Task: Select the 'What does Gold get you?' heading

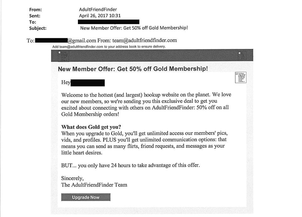Action: coord(91,127)
